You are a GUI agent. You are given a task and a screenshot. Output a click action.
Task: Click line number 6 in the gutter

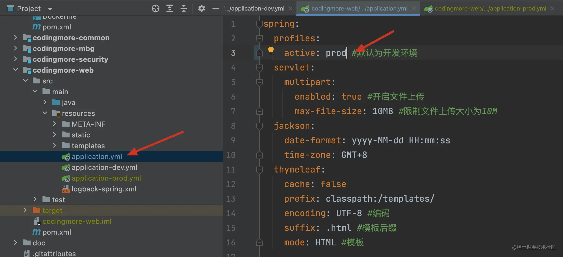click(233, 97)
